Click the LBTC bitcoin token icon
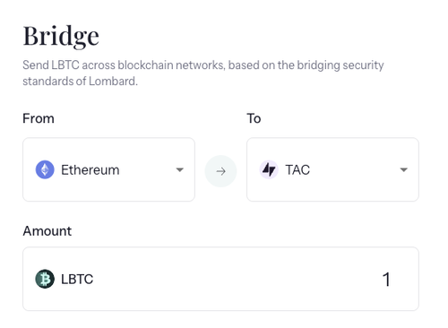Image resolution: width=448 pixels, height=328 pixels. pyautogui.click(x=45, y=279)
